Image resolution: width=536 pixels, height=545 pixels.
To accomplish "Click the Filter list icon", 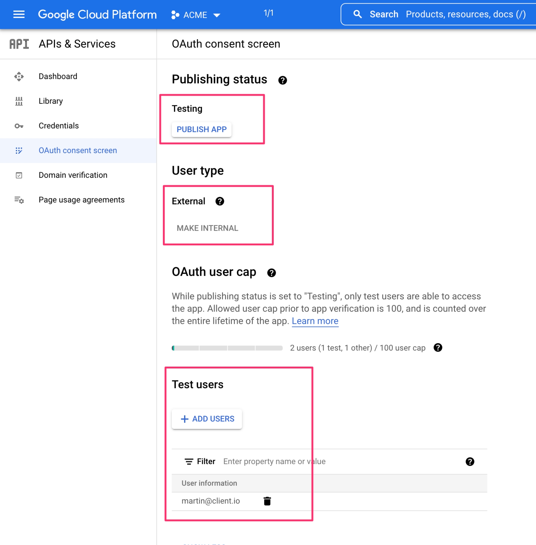I will (x=189, y=461).
